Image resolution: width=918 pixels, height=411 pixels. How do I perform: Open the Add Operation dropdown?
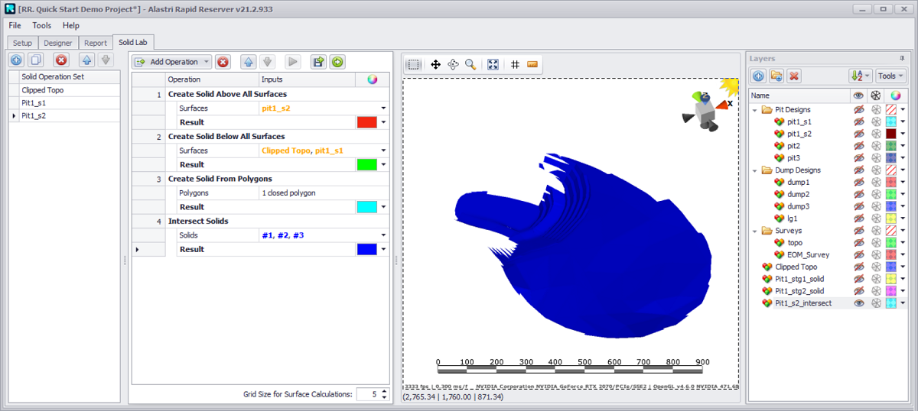172,62
